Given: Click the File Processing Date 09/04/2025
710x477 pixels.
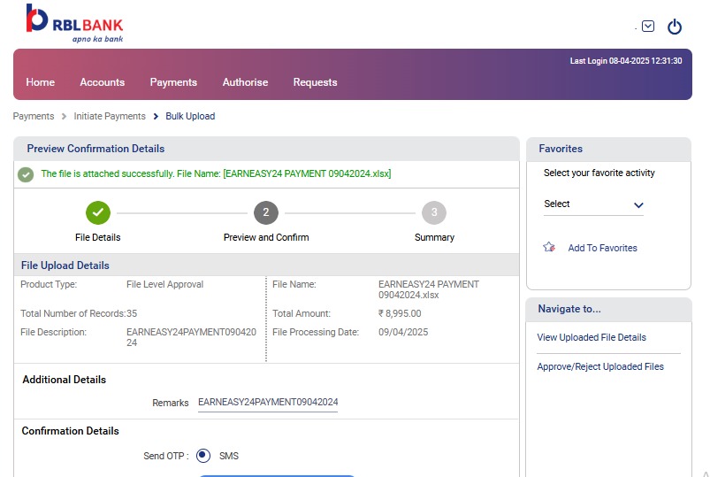Looking at the screenshot, I should click(x=403, y=332).
